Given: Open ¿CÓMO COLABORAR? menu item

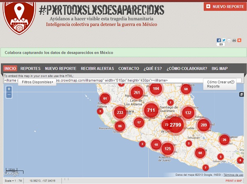Looking at the screenshot, I should click(187, 68).
